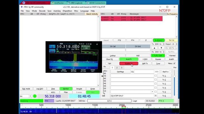Open the View menu

pyautogui.click(x=28, y=11)
